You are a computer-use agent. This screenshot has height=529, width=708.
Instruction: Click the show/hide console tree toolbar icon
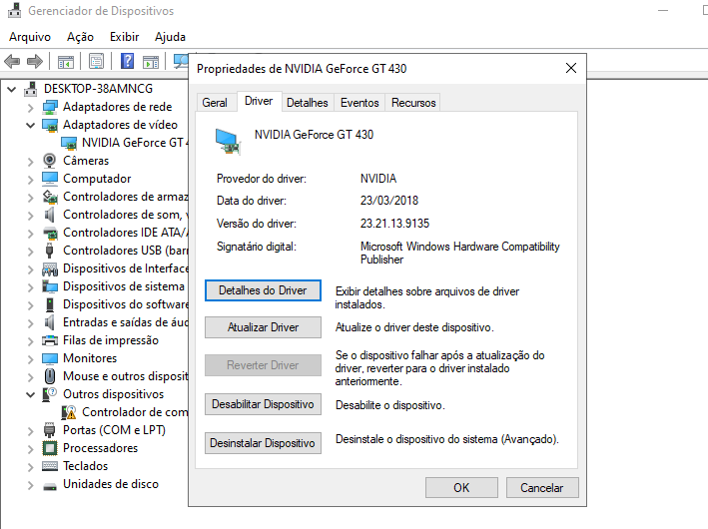coord(66,62)
